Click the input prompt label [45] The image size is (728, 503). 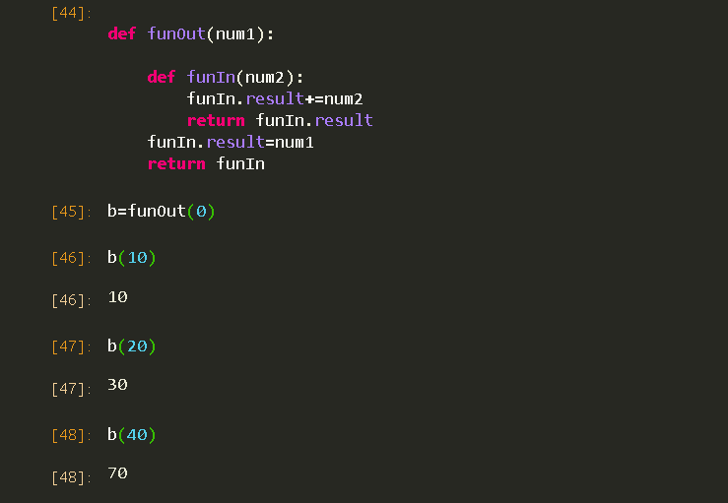click(x=71, y=212)
